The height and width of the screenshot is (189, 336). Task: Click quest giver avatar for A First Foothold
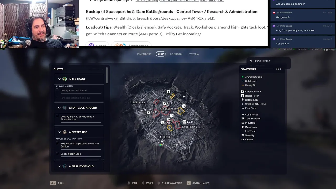point(65,166)
